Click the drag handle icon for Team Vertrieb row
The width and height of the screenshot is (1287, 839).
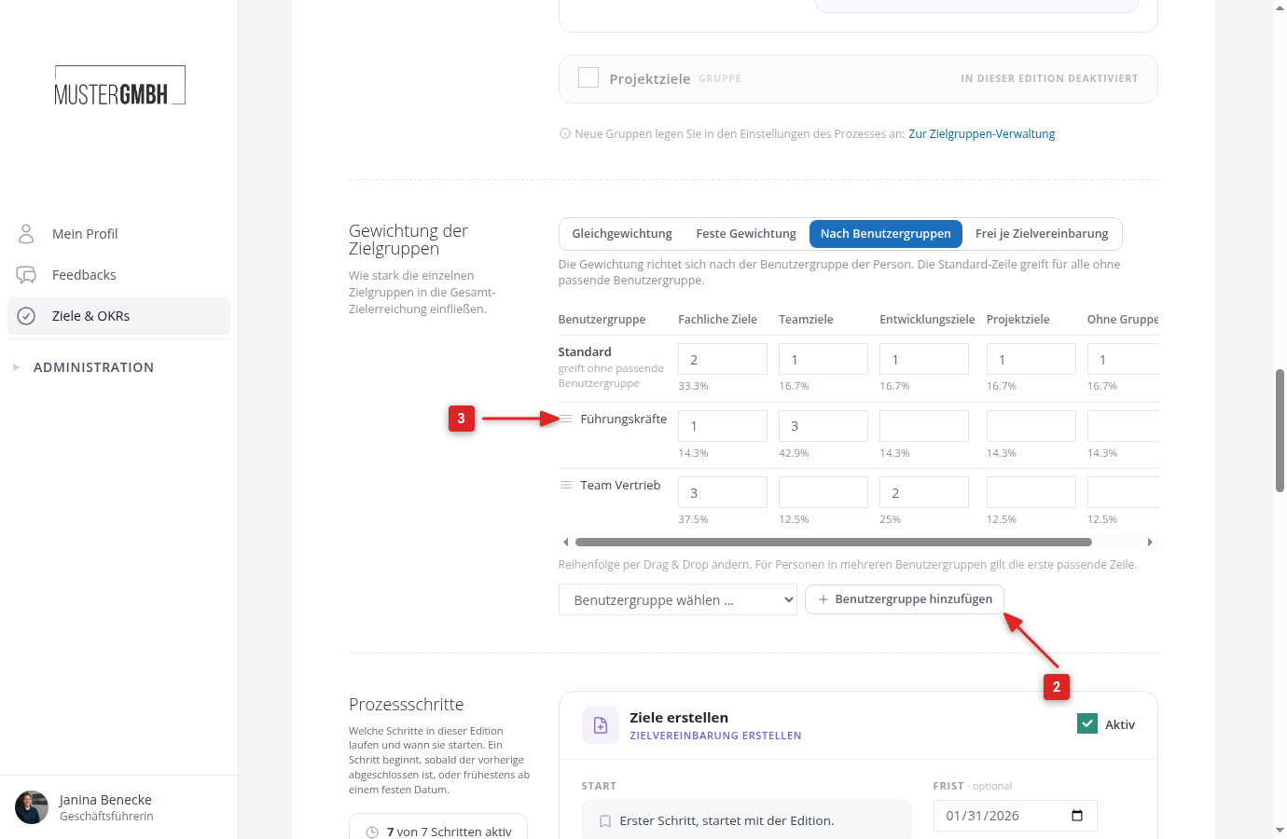pos(566,485)
